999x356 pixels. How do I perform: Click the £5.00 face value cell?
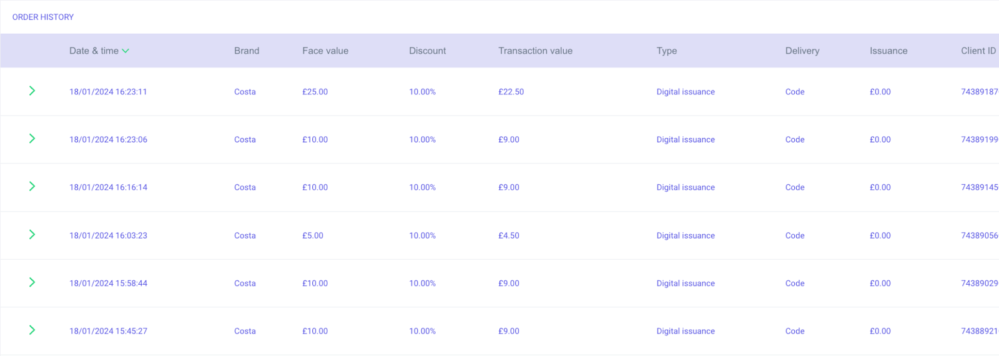pyautogui.click(x=313, y=236)
